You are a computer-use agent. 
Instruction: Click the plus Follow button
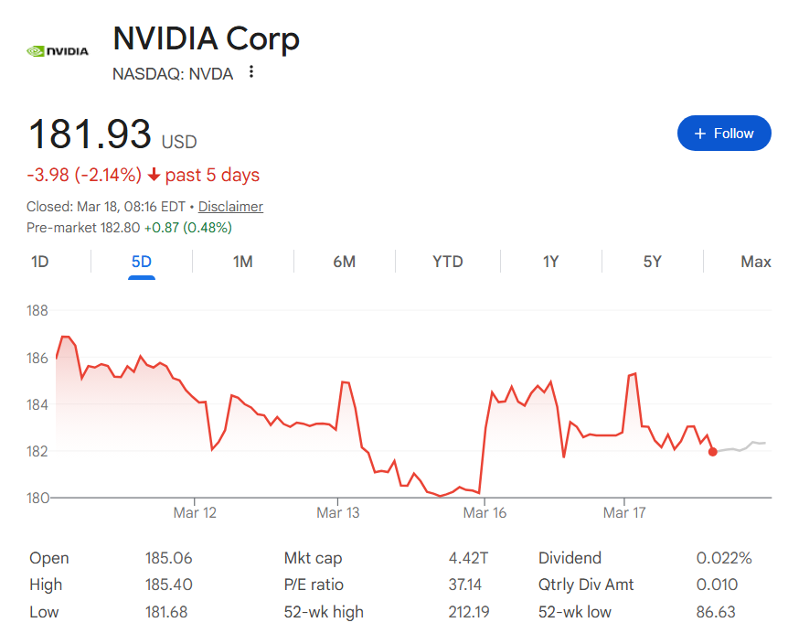click(724, 134)
